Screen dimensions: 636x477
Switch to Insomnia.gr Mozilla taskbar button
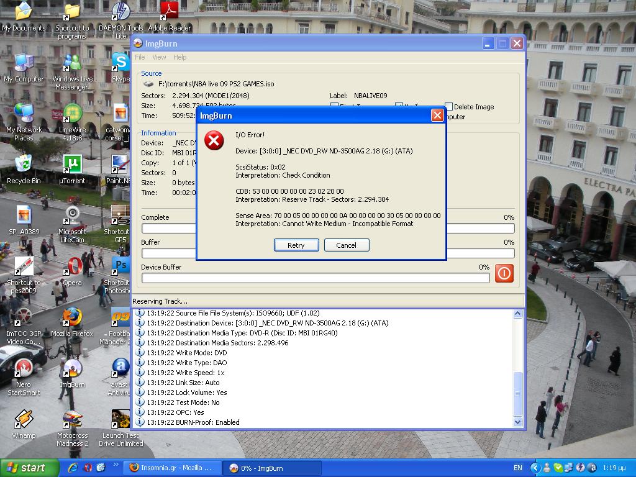pos(171,468)
